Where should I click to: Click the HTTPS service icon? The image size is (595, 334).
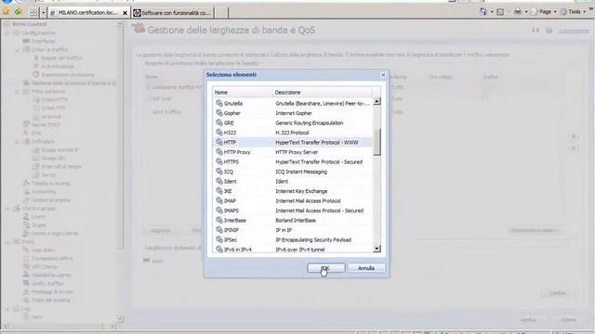[219, 161]
